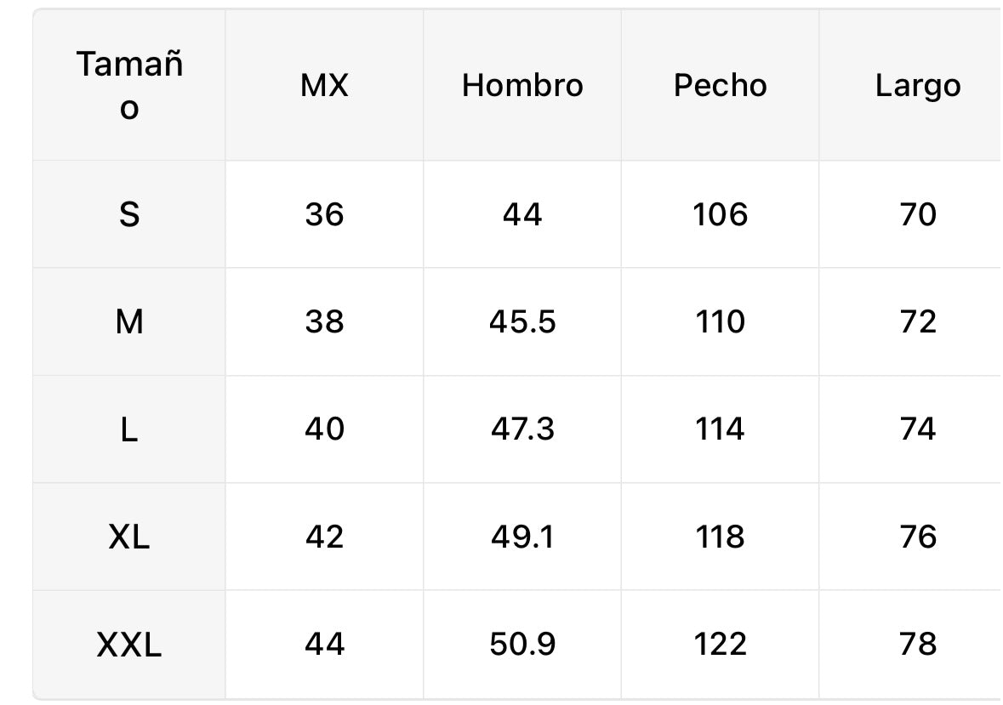1003x705 pixels.
Task: Select the size M row label
Action: point(129,321)
